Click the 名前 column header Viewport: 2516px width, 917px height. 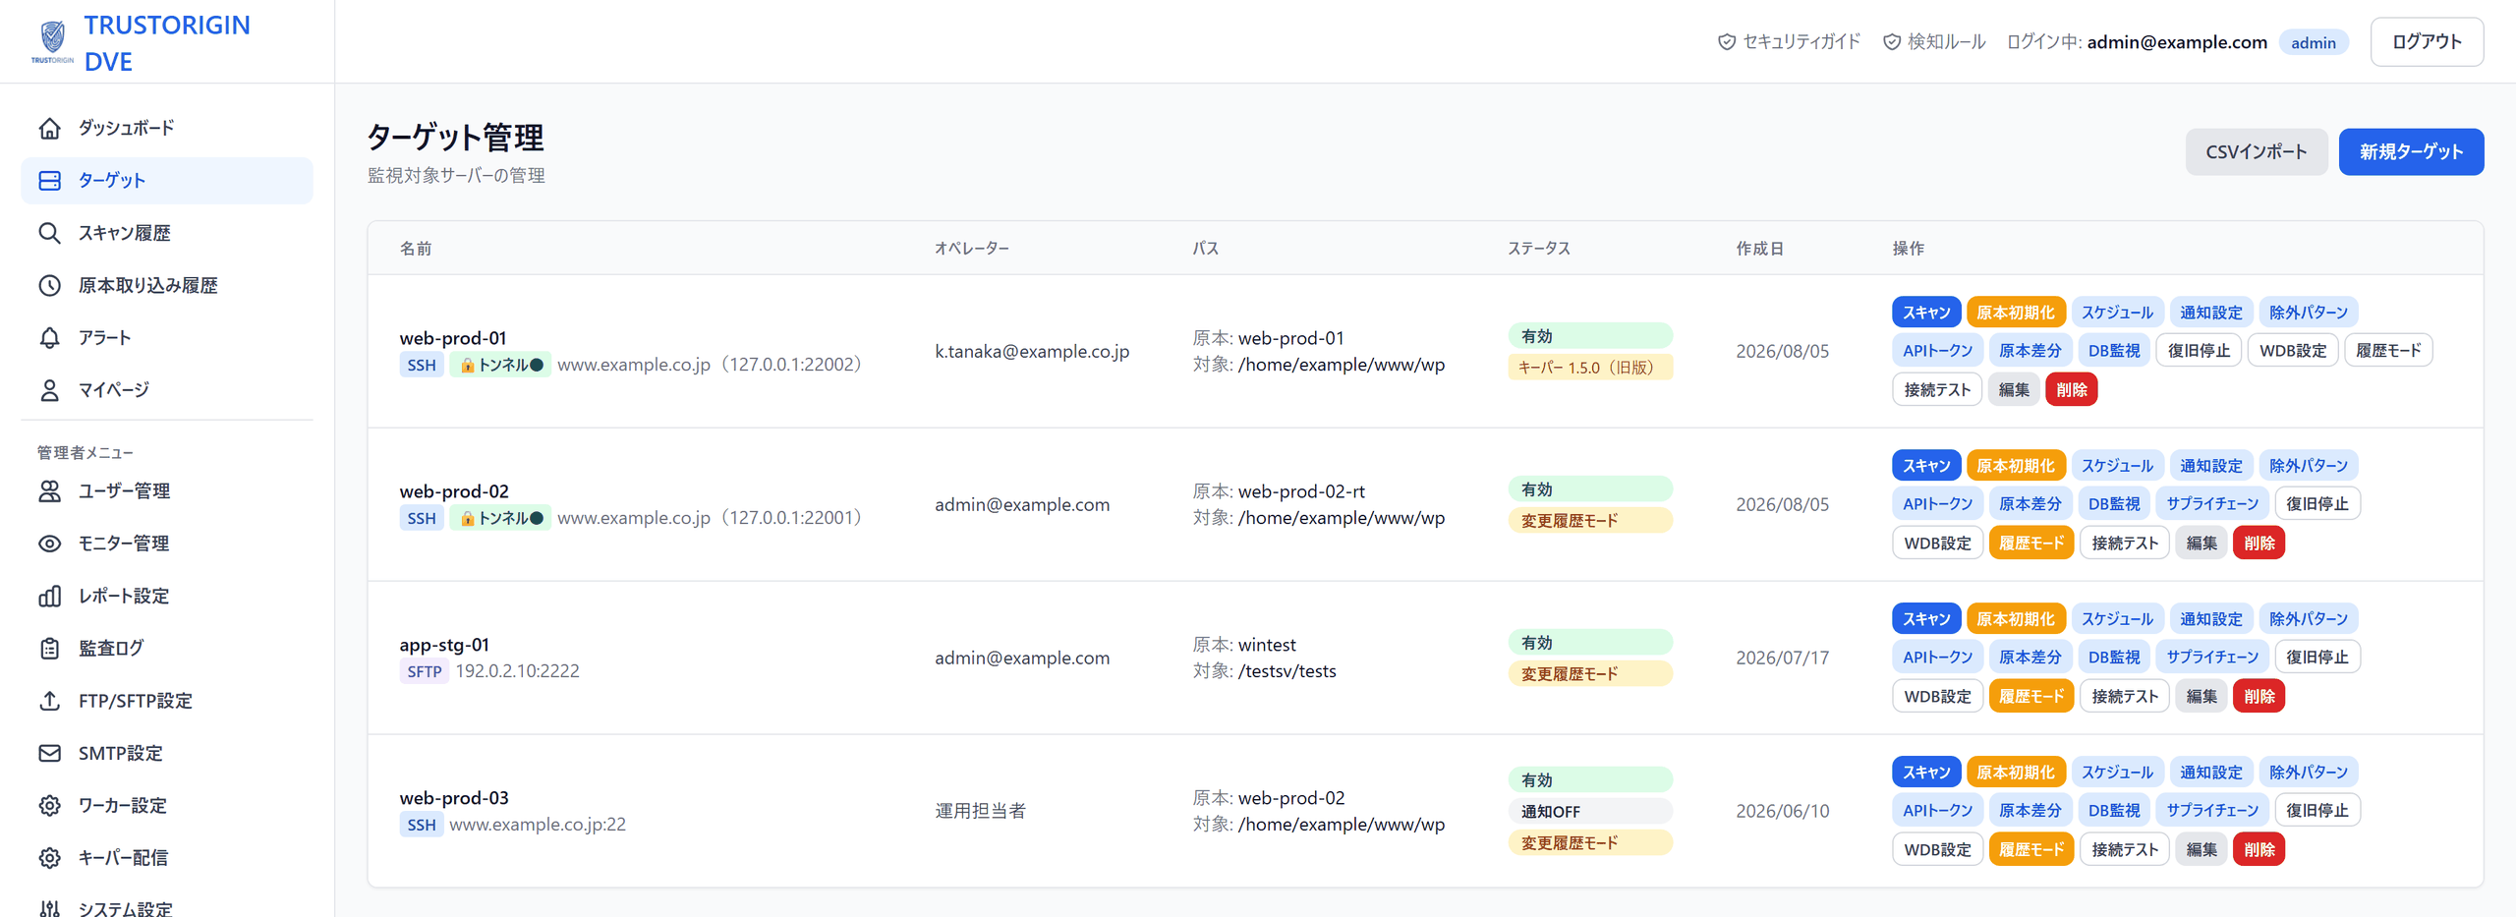pyautogui.click(x=416, y=249)
